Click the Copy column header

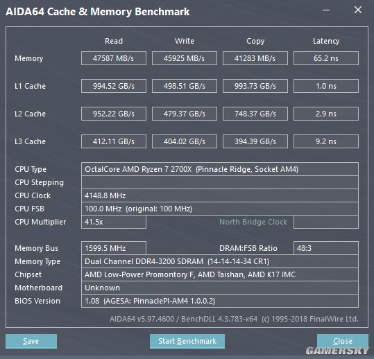pyautogui.click(x=255, y=41)
